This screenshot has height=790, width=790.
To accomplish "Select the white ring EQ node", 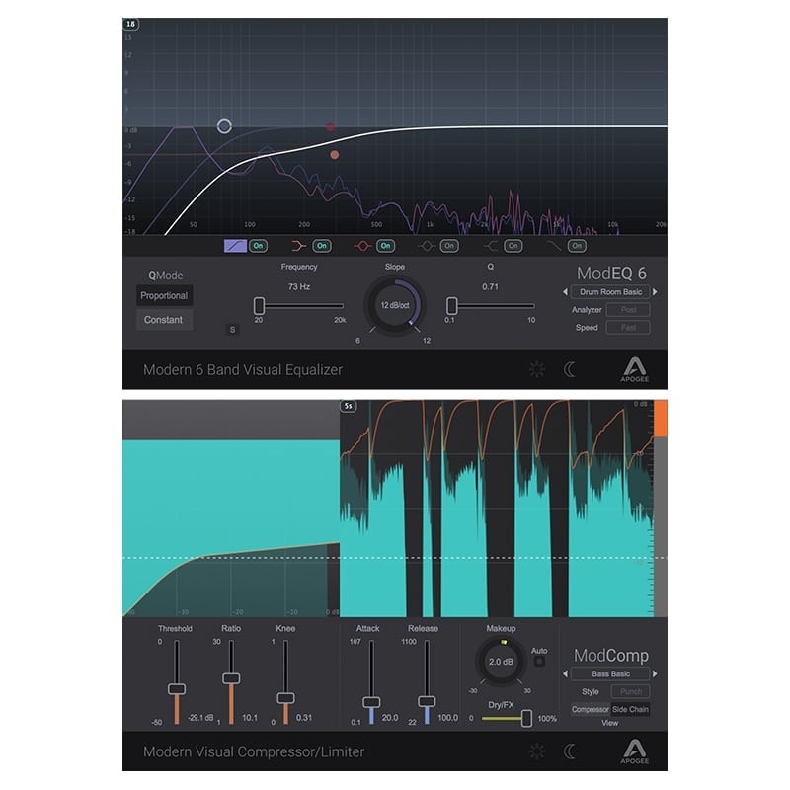I will 224,126.
